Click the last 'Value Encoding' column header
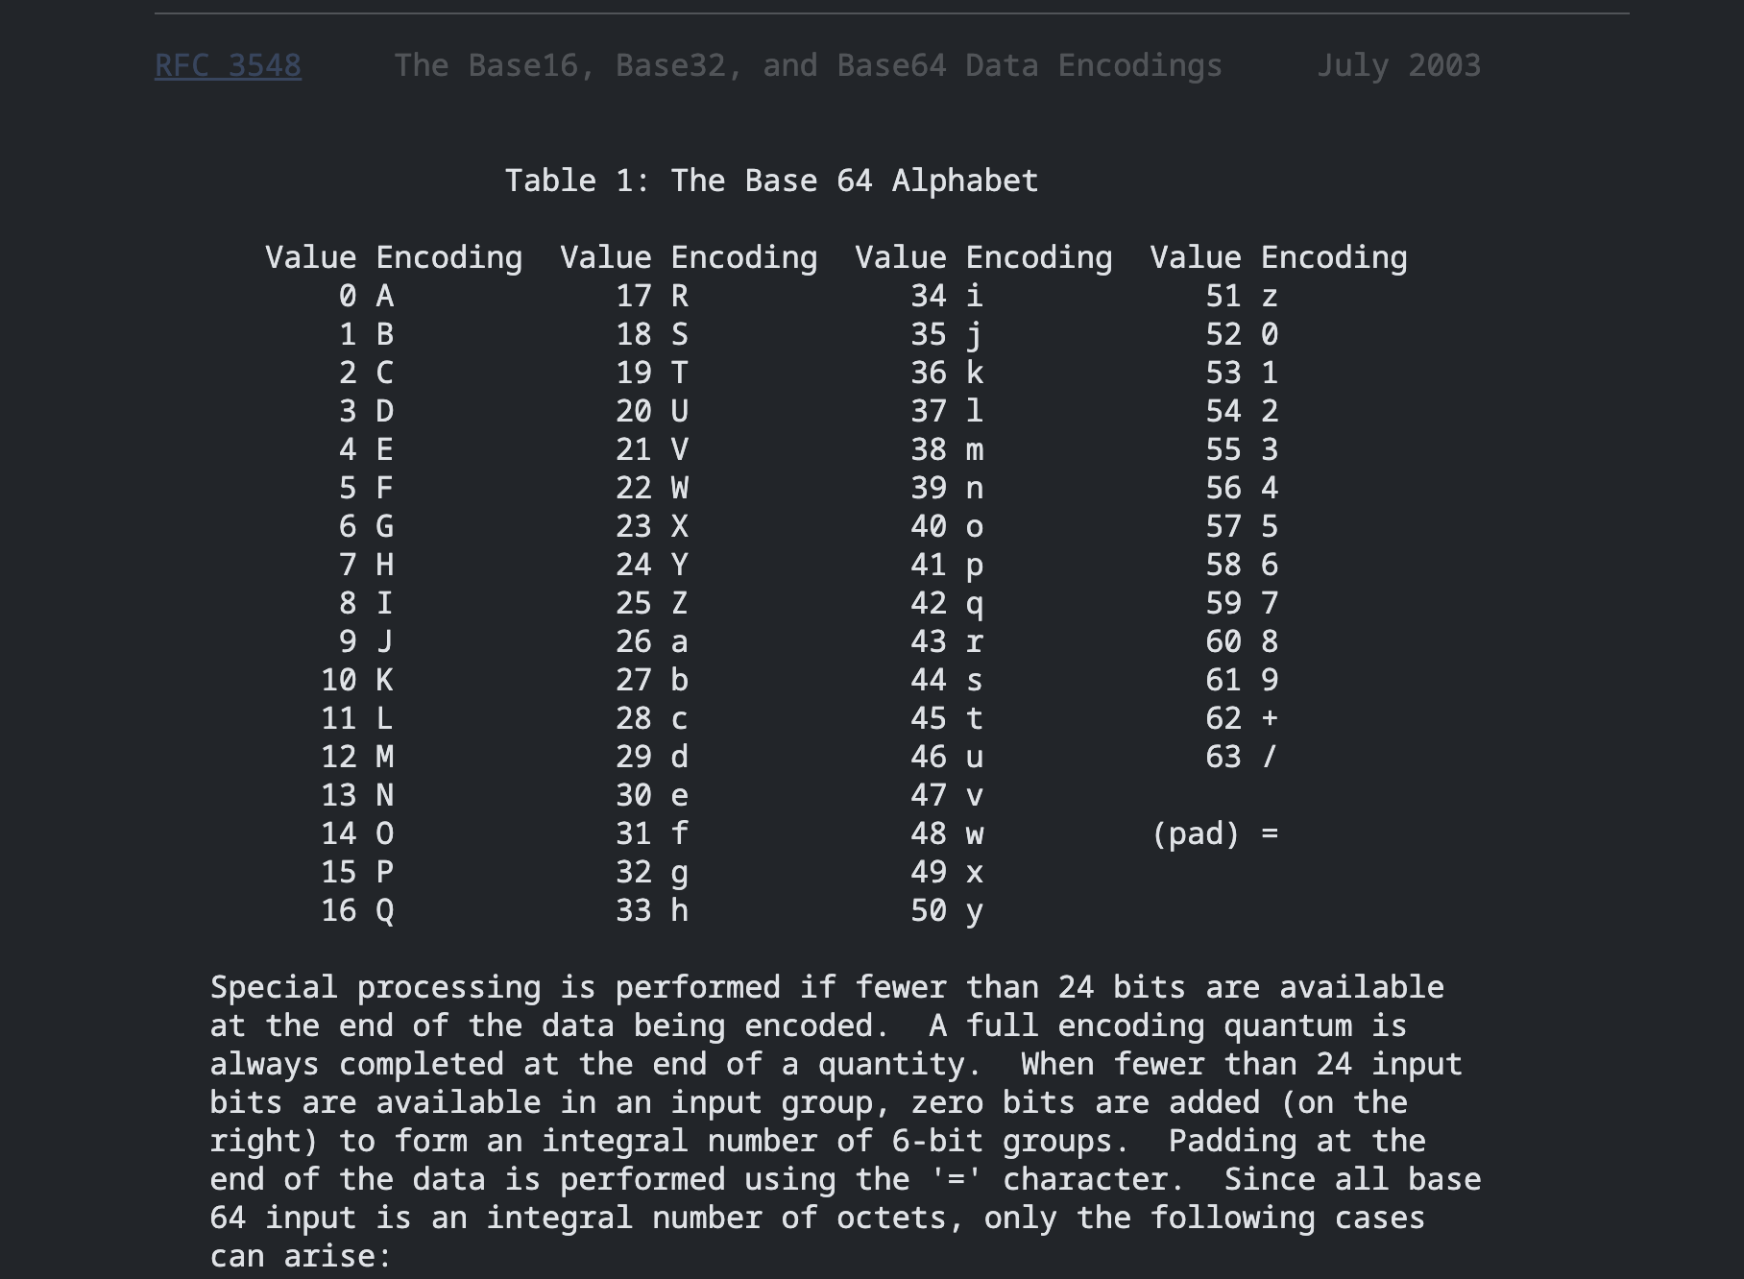 1279,257
